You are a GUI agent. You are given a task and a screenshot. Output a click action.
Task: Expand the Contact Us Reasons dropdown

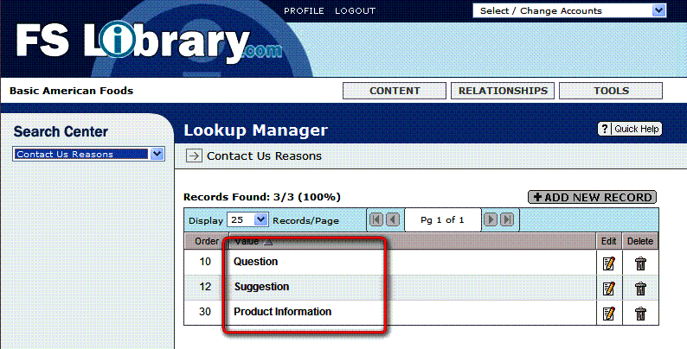click(157, 154)
